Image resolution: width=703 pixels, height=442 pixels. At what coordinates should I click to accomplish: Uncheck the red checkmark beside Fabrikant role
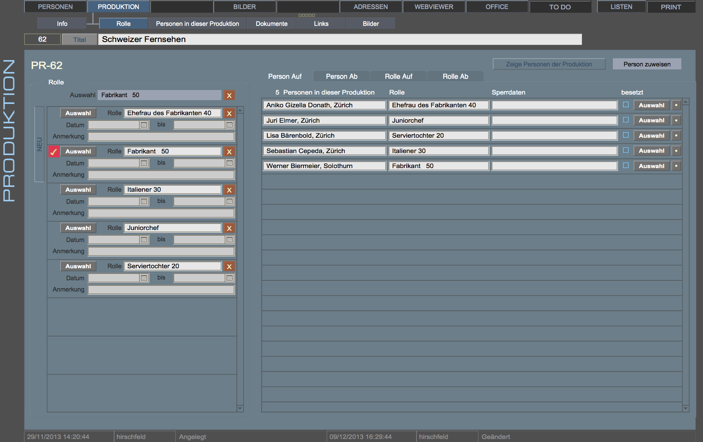(x=54, y=152)
